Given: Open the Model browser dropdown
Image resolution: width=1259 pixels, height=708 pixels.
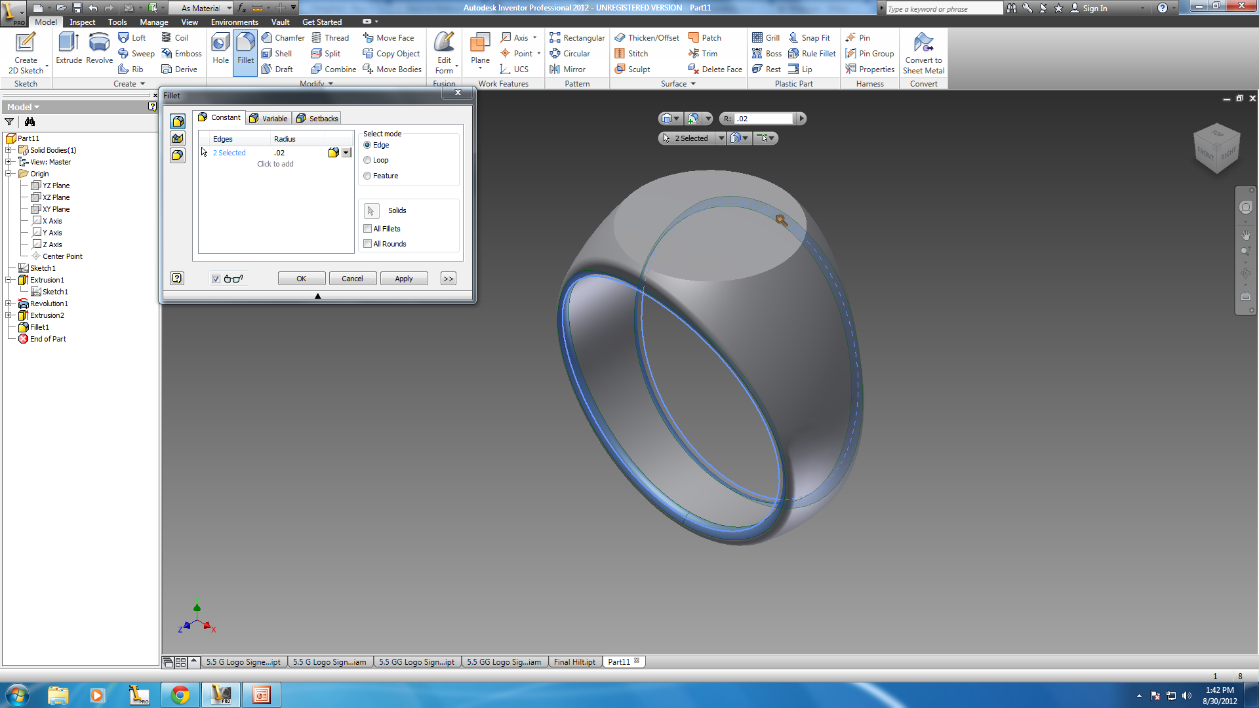Looking at the screenshot, I should (x=24, y=107).
